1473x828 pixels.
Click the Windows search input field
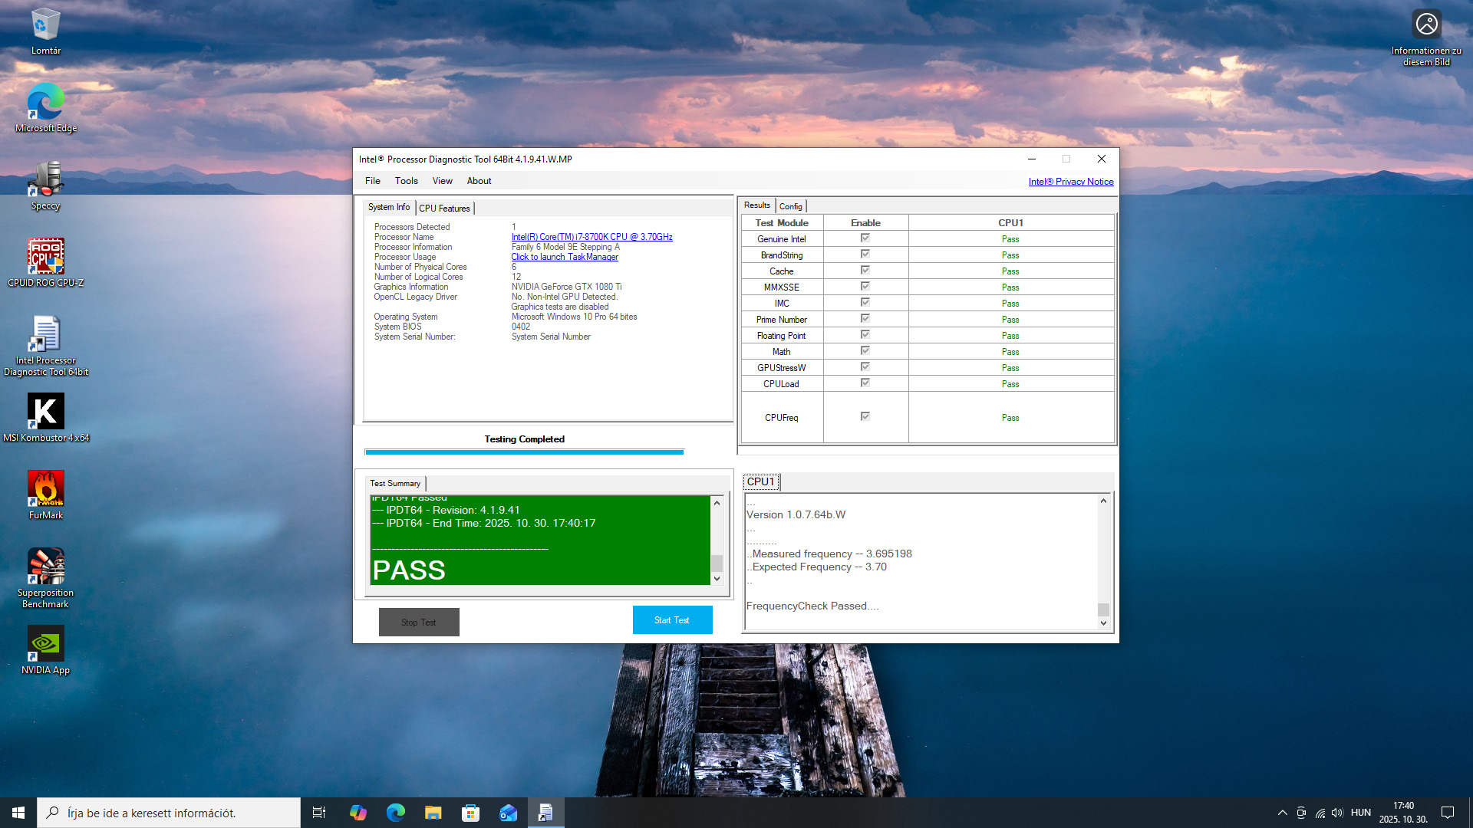point(176,813)
